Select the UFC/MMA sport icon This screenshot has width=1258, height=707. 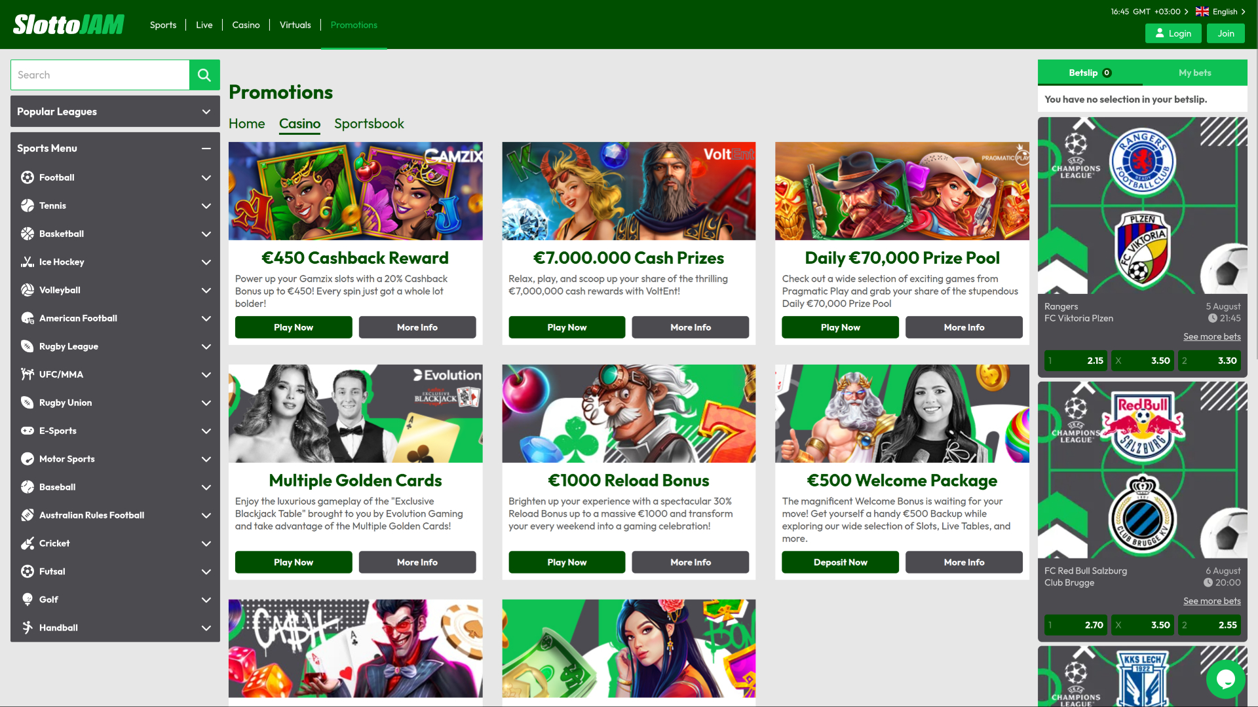(x=27, y=374)
